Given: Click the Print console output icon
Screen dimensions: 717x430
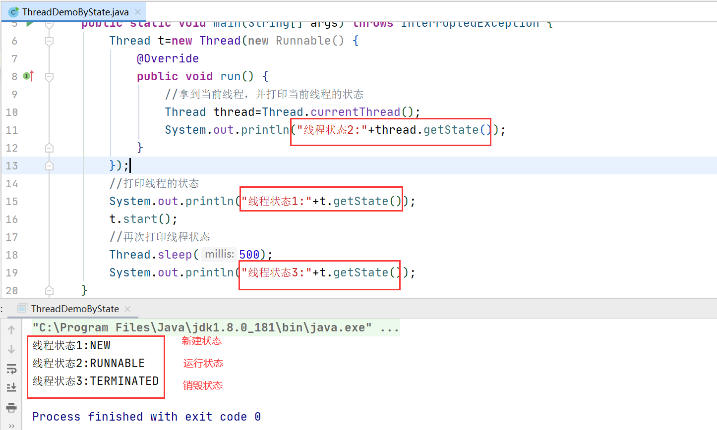Looking at the screenshot, I should [x=11, y=408].
